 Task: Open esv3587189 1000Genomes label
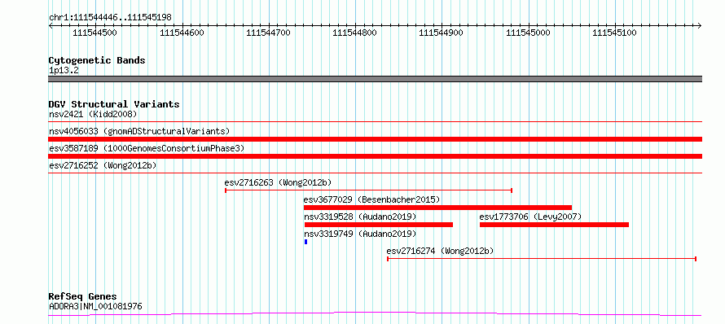pos(147,148)
